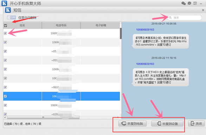
Task: Click the WeChat icon in title bar
Action: 184,3
